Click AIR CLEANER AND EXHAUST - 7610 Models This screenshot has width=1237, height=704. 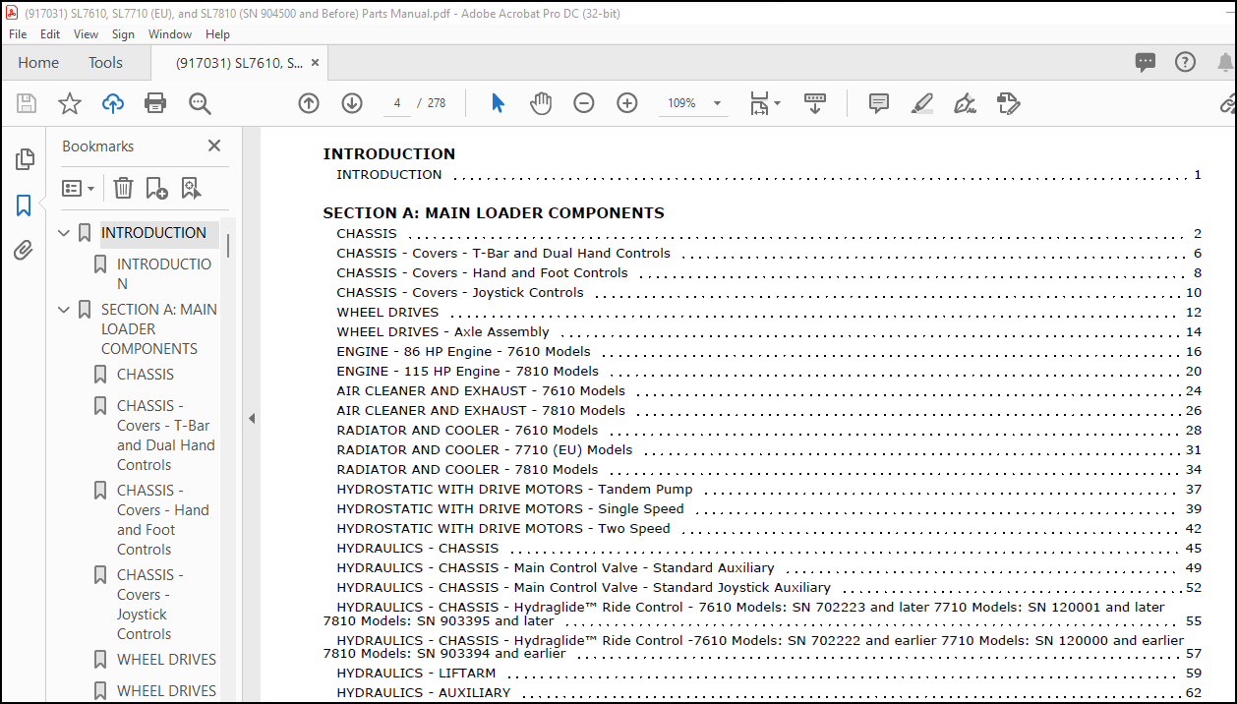(x=481, y=390)
